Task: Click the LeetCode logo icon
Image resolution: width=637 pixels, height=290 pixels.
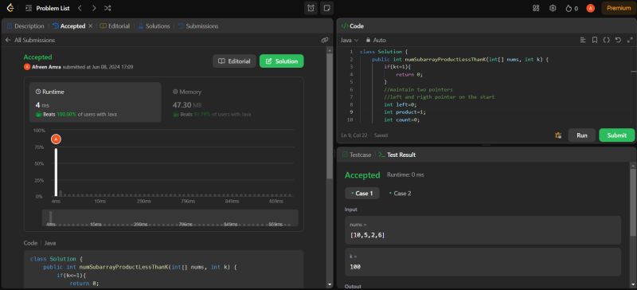Action: 10,8
